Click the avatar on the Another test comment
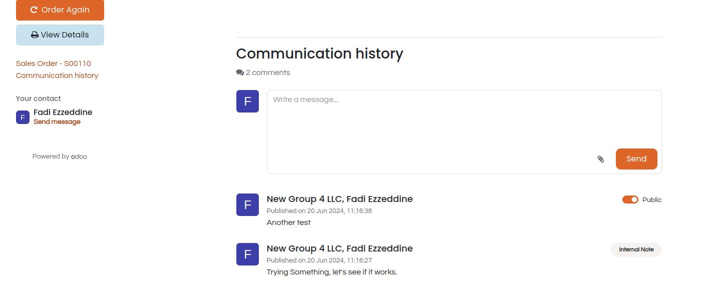 tap(247, 205)
